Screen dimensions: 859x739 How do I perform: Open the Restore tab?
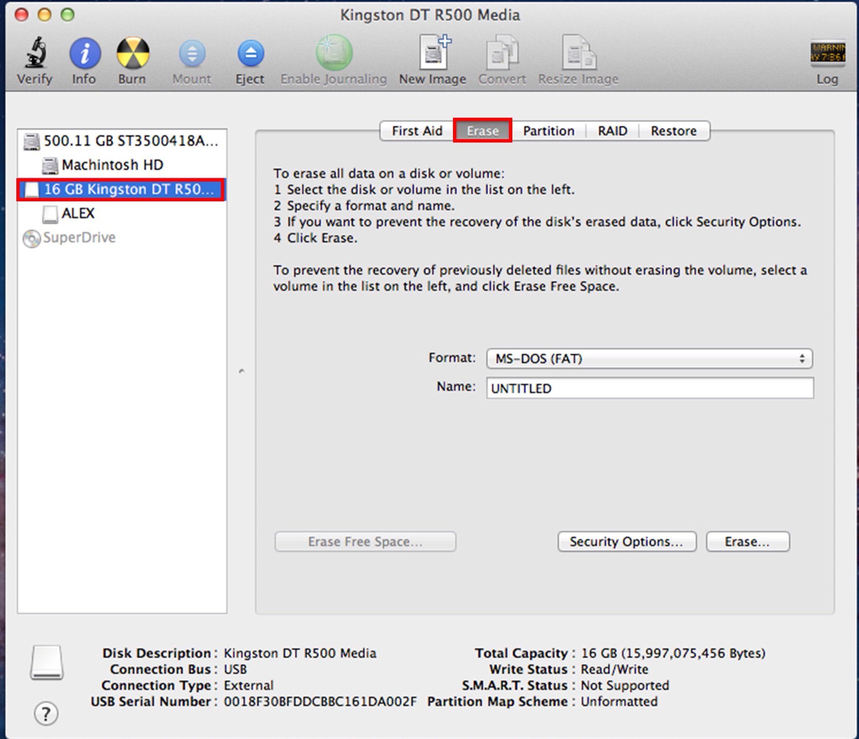tap(674, 131)
